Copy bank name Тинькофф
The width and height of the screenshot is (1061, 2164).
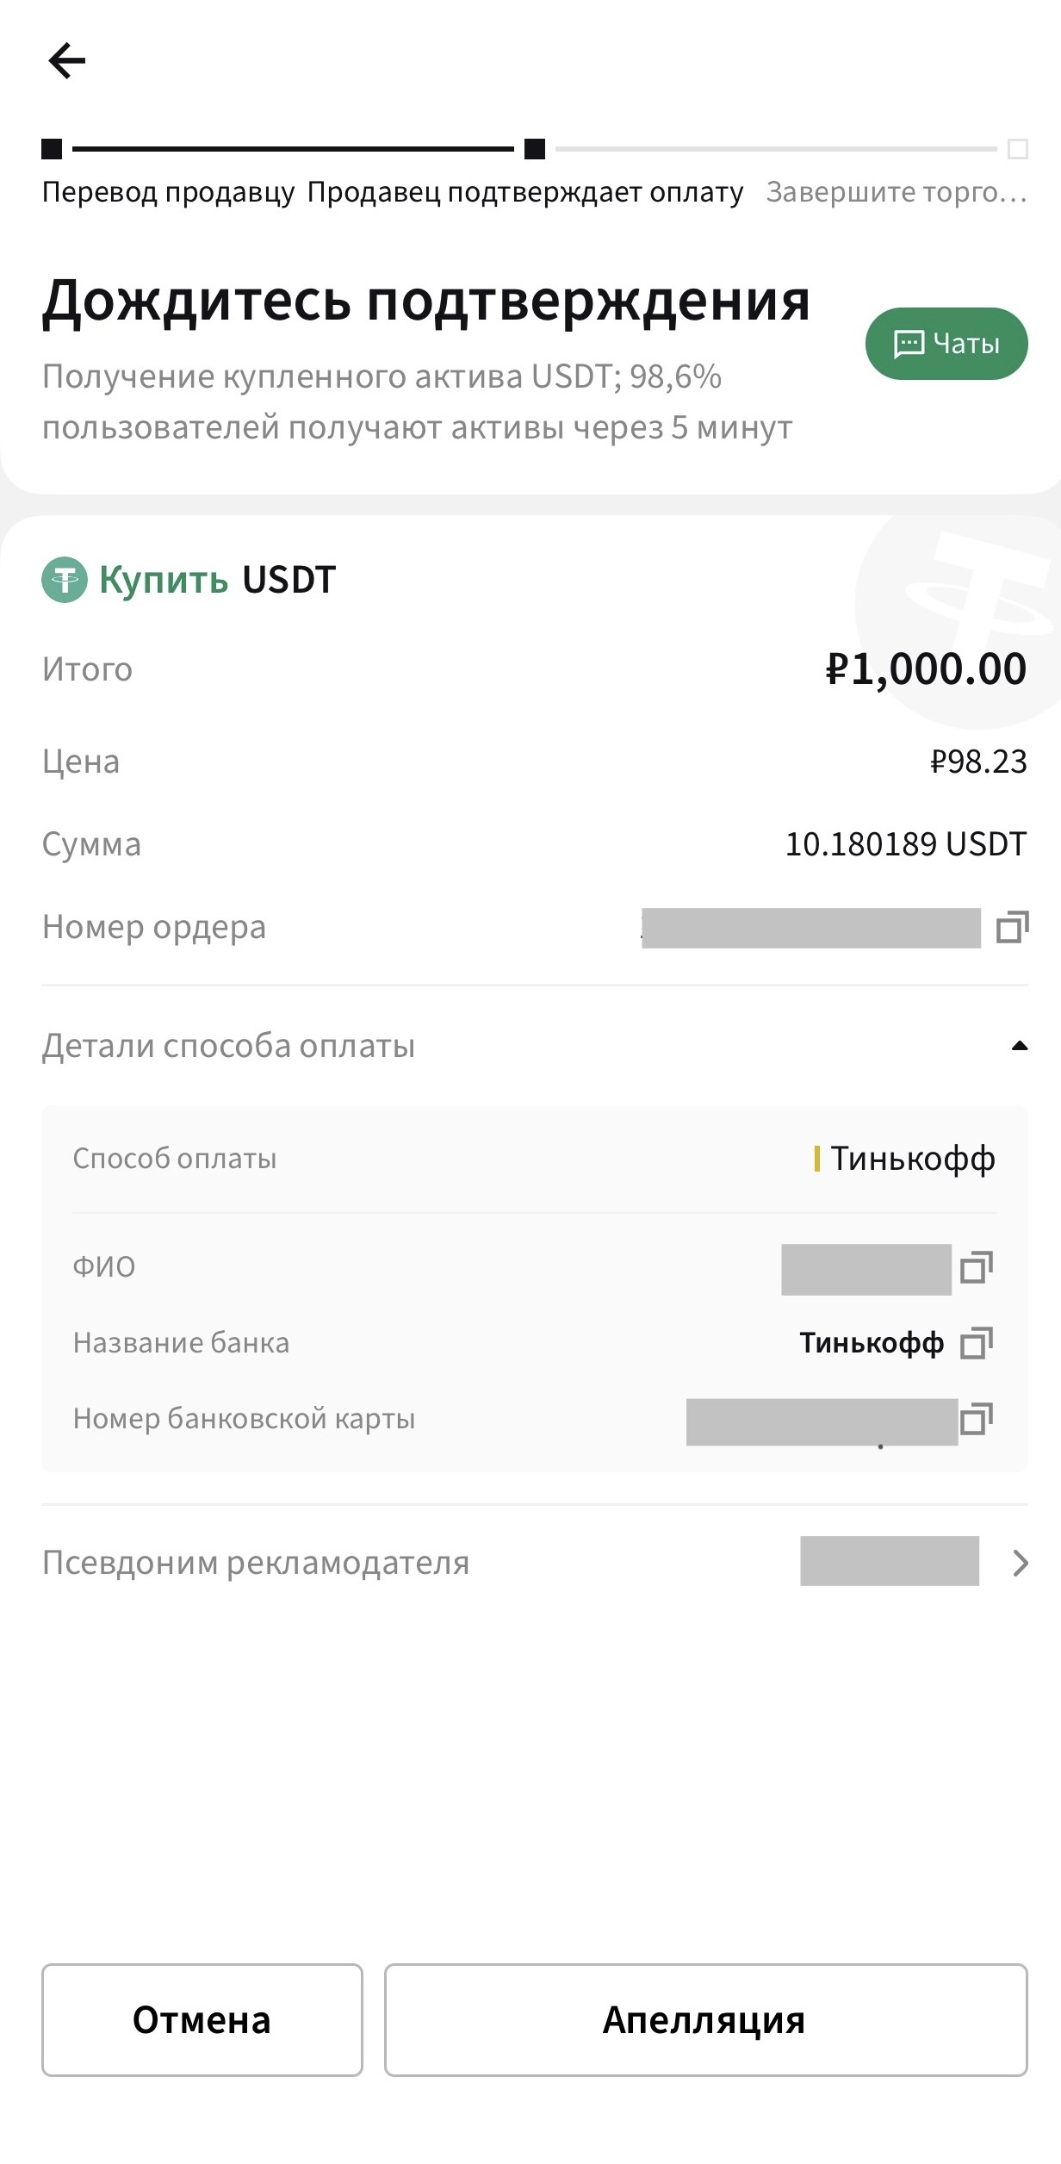tap(977, 1343)
